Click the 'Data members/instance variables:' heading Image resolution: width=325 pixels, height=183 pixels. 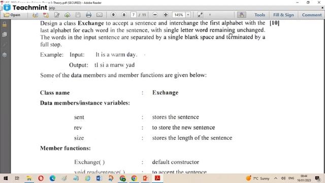click(85, 103)
